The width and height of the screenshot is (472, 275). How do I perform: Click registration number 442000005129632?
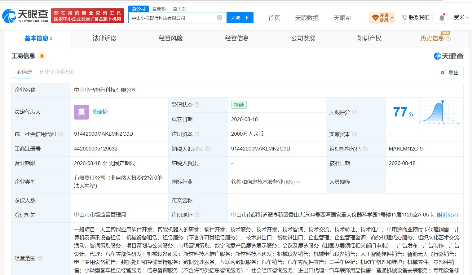pos(96,149)
